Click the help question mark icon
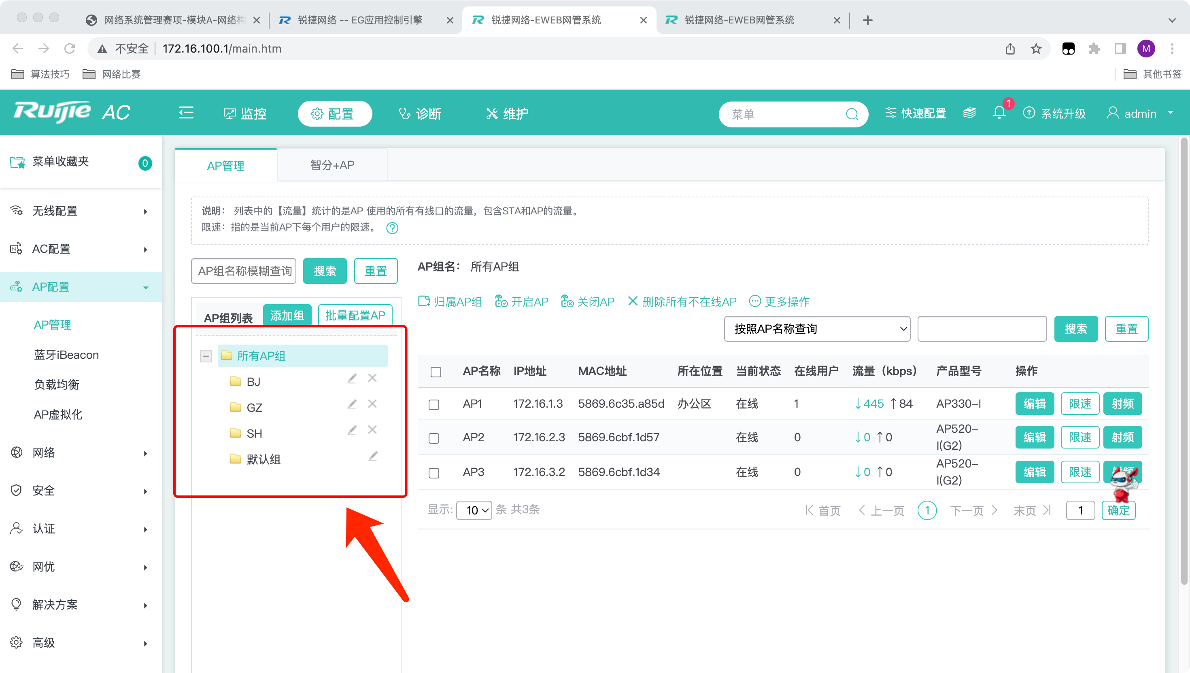Image resolution: width=1190 pixels, height=673 pixels. 392,228
